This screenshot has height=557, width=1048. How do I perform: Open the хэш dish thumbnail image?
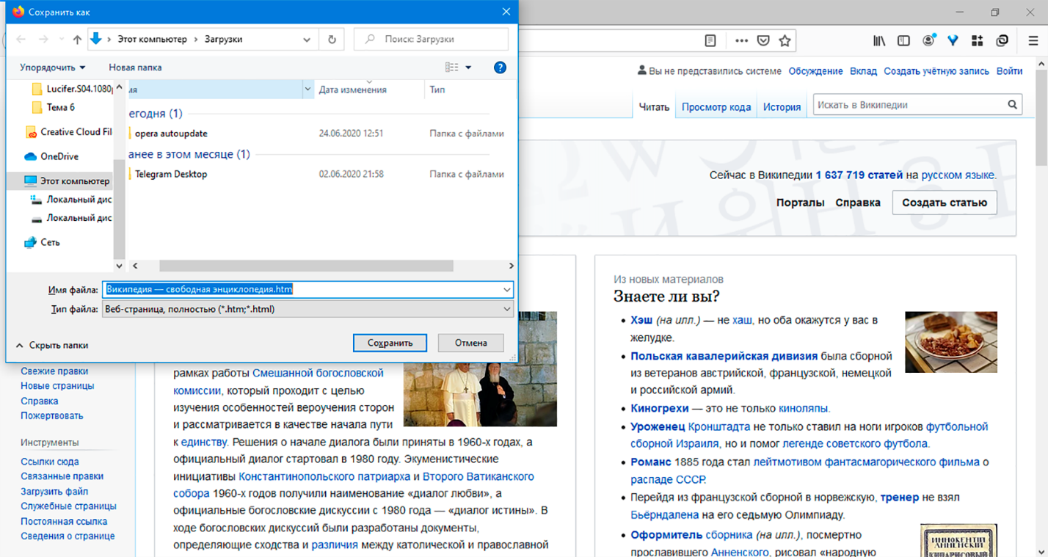951,342
